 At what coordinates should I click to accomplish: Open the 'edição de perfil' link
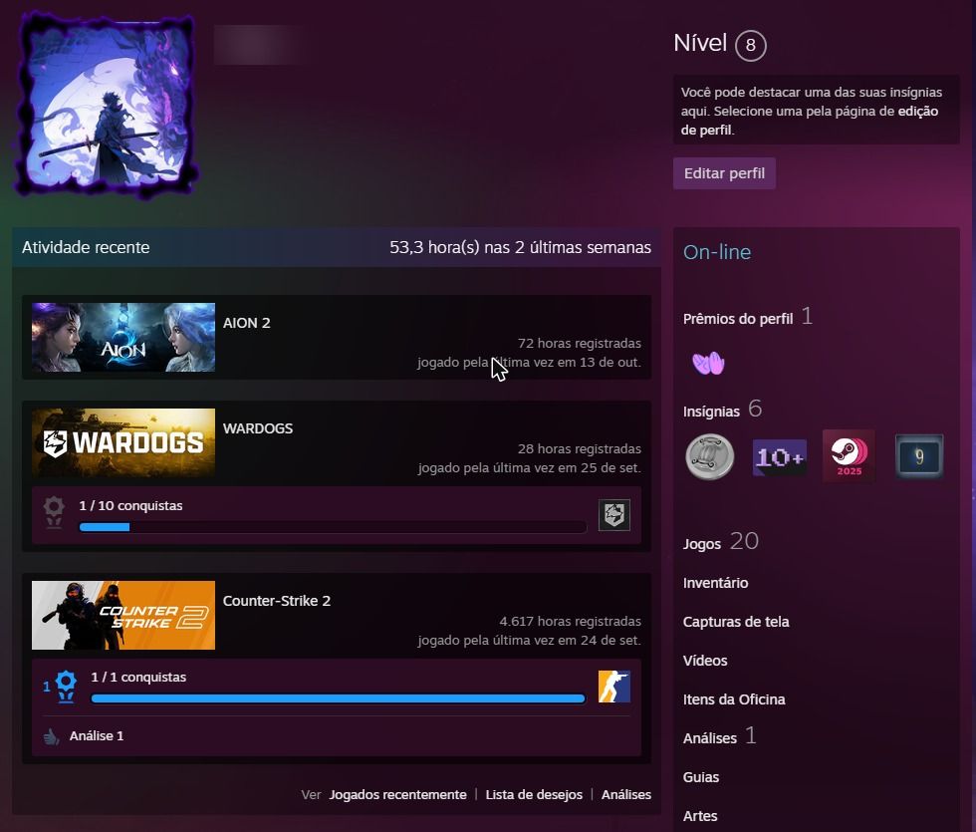coord(809,121)
